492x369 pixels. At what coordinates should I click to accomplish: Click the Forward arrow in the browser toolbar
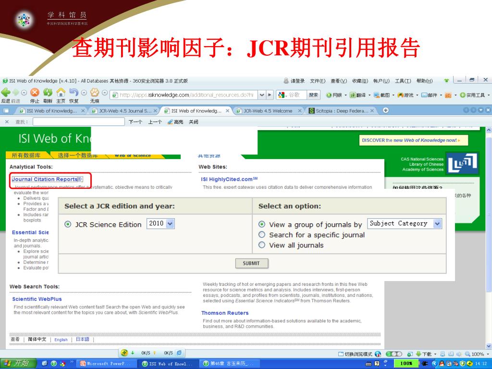(15, 93)
